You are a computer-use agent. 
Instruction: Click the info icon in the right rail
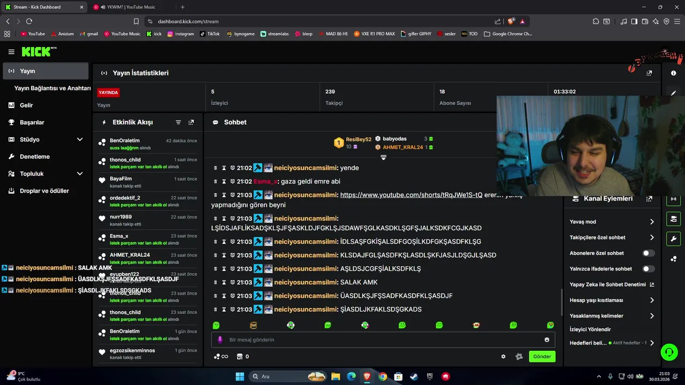(x=674, y=73)
